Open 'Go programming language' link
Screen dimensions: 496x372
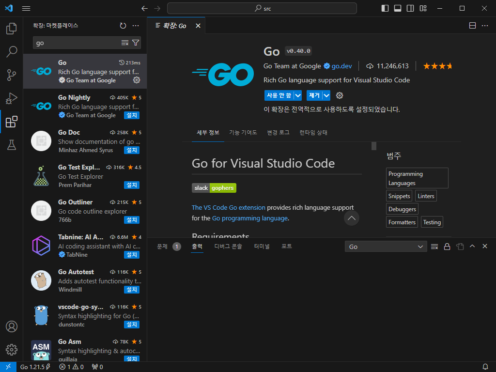click(x=250, y=218)
